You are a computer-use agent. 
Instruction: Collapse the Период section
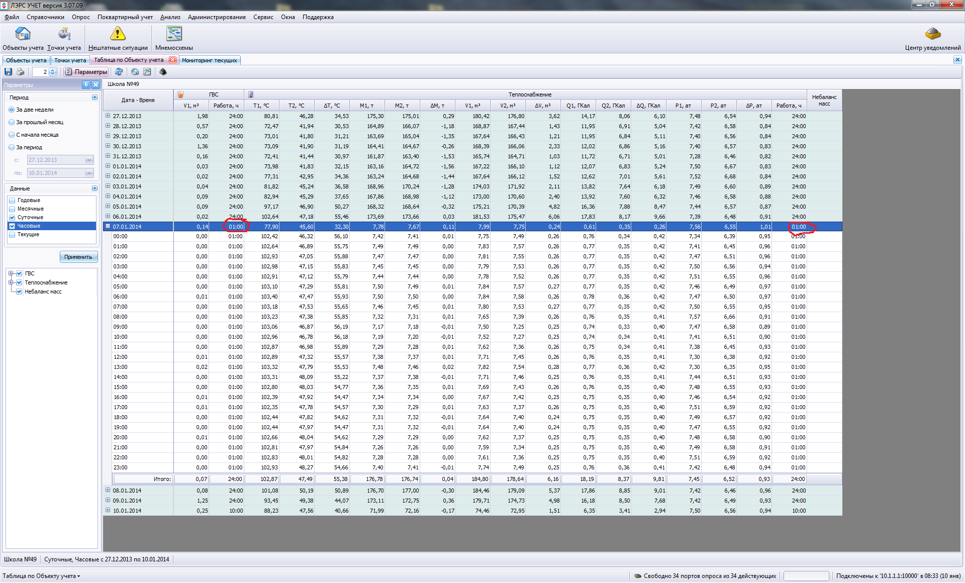coord(94,98)
